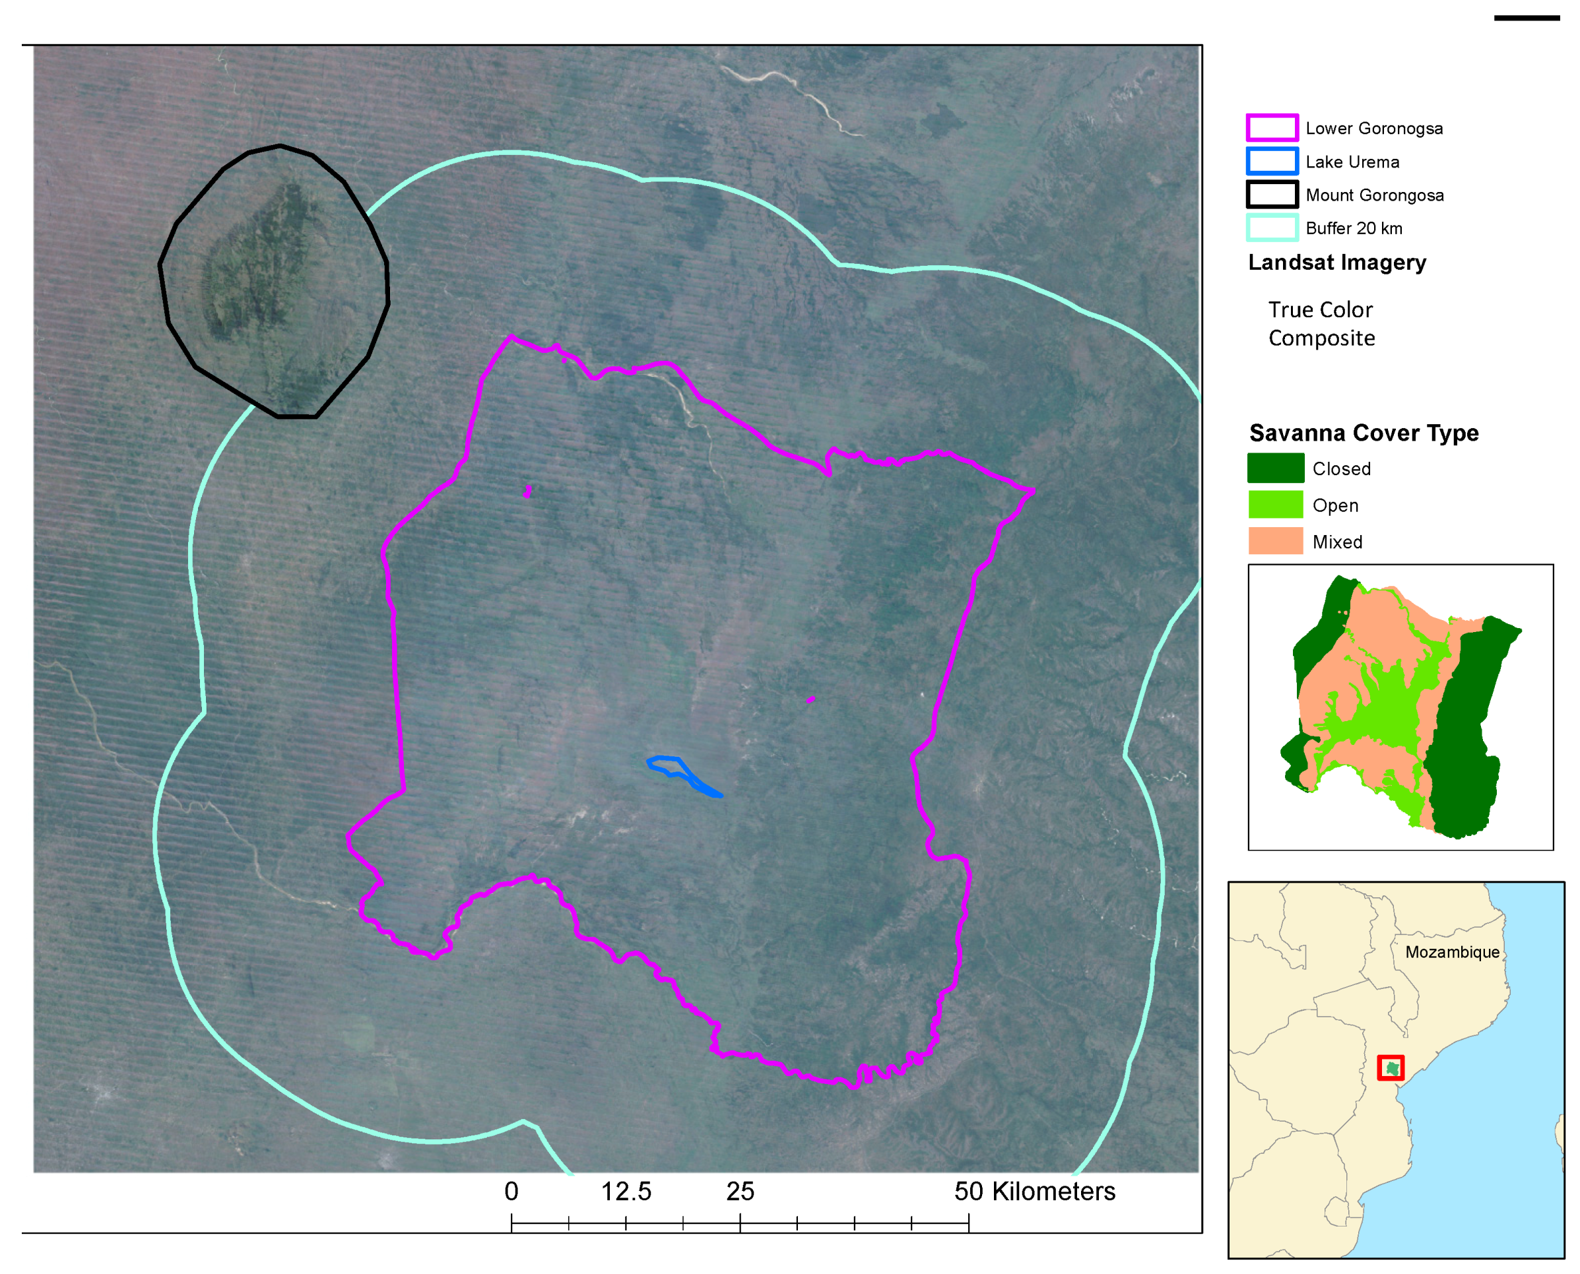Viewport: 1580px width, 1274px height.
Task: Click the Mount Gorongosa black outlined area
Action: [274, 281]
